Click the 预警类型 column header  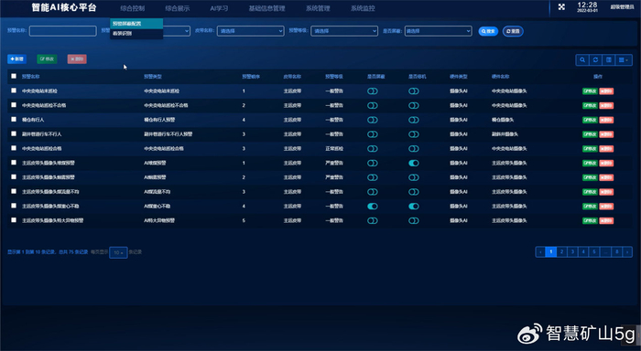pyautogui.click(x=153, y=76)
